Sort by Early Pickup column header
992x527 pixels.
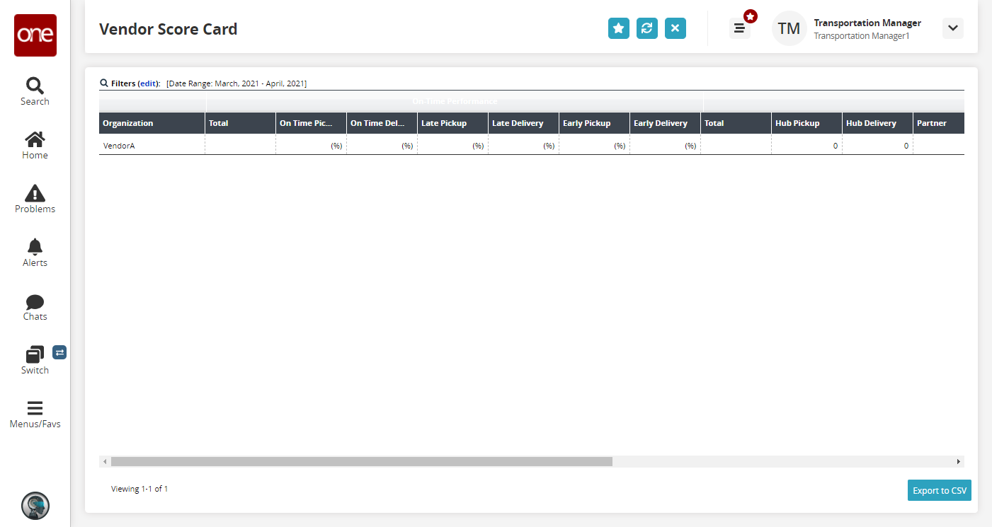tap(595, 123)
